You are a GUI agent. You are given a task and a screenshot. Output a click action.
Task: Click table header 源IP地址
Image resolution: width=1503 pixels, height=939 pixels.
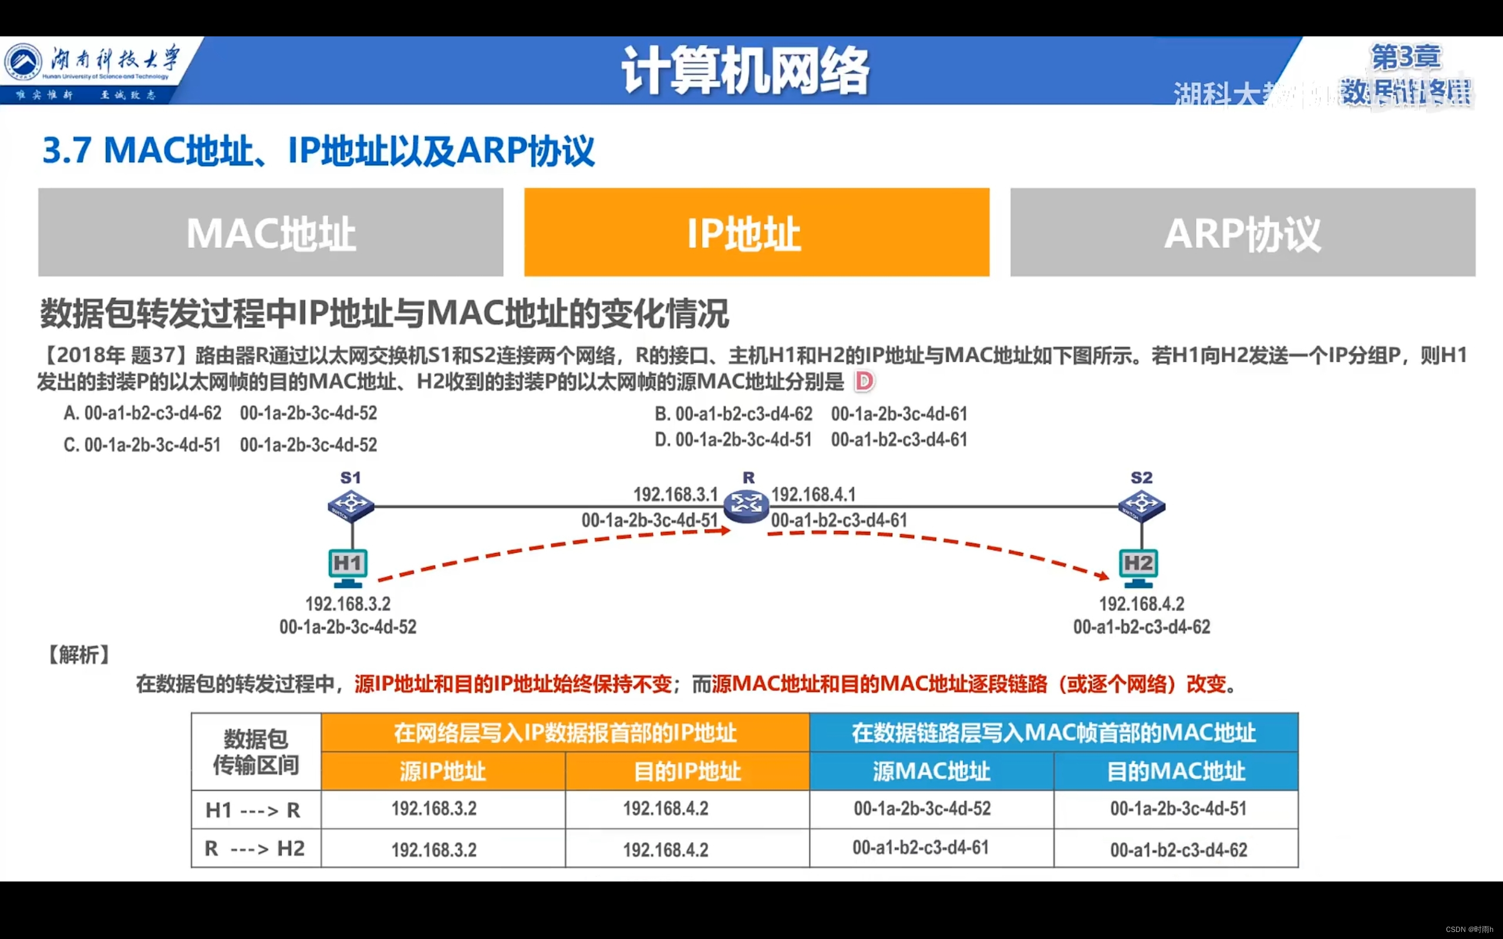(443, 771)
